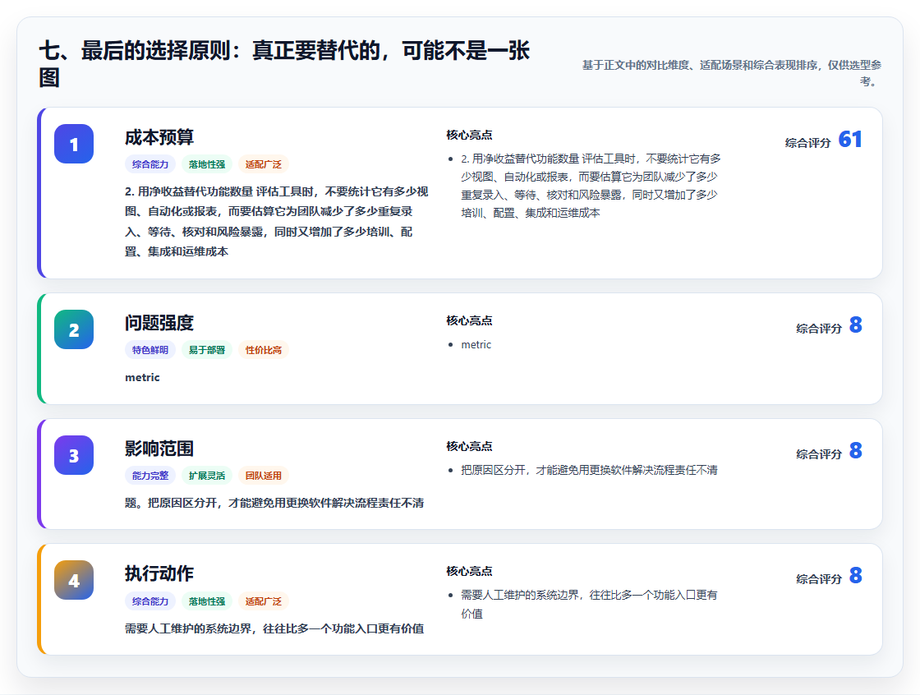The image size is (920, 695).
Task: Click the rank 3 number badge
Action: tap(74, 455)
